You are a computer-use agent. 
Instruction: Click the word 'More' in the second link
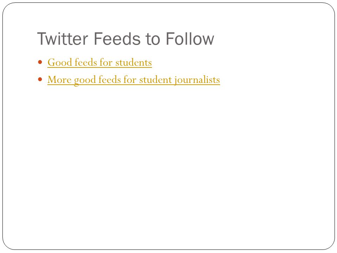coord(59,80)
